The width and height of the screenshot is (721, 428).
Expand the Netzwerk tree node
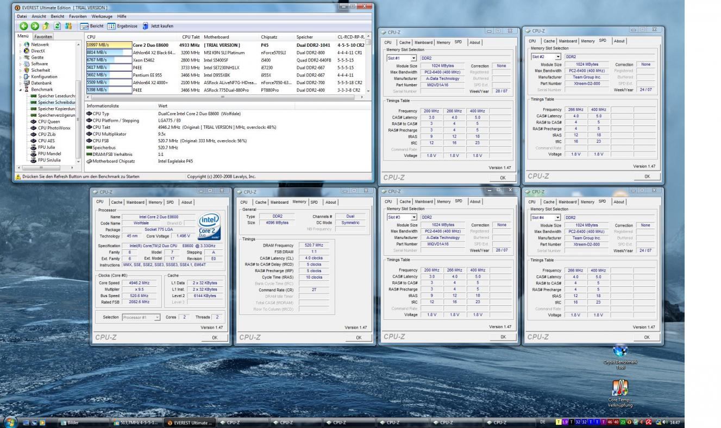click(20, 45)
